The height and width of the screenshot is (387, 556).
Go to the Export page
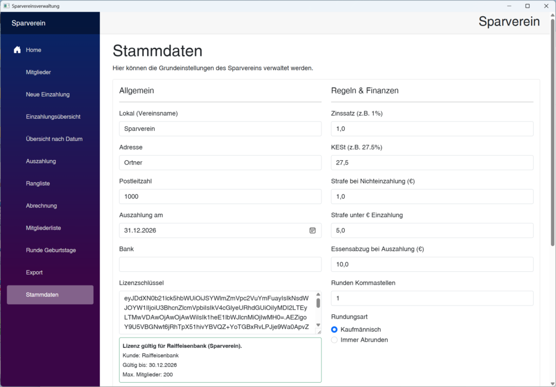coord(34,272)
